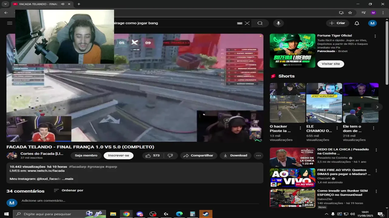This screenshot has width=389, height=218.
Task: Expand the Ordenar por sort menu
Action: pyautogui.click(x=69, y=190)
